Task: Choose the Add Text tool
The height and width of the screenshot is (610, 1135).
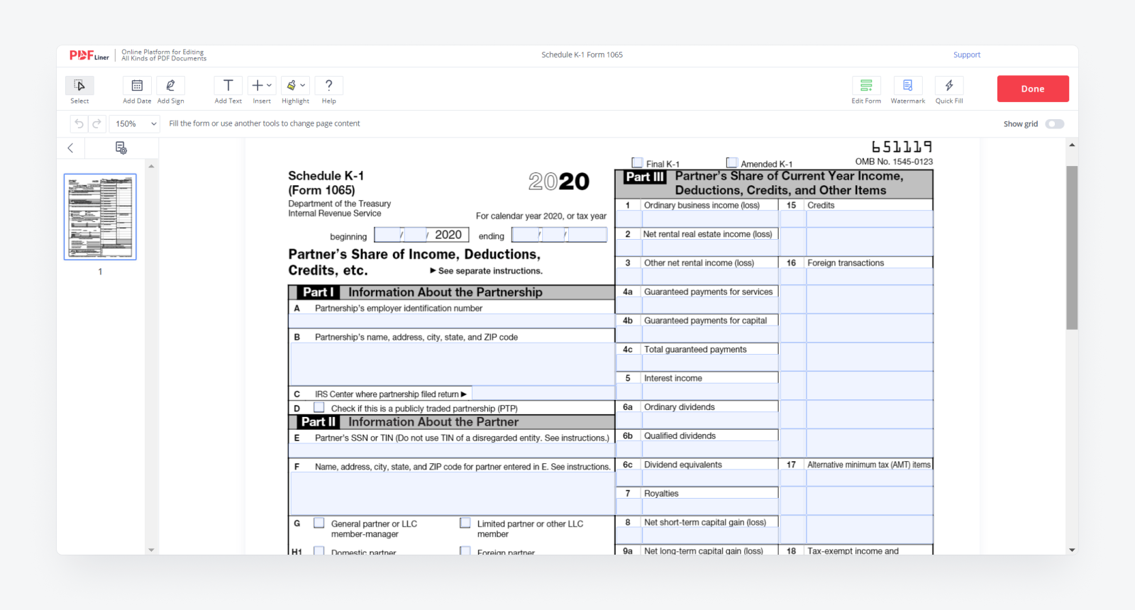Action: (x=228, y=86)
